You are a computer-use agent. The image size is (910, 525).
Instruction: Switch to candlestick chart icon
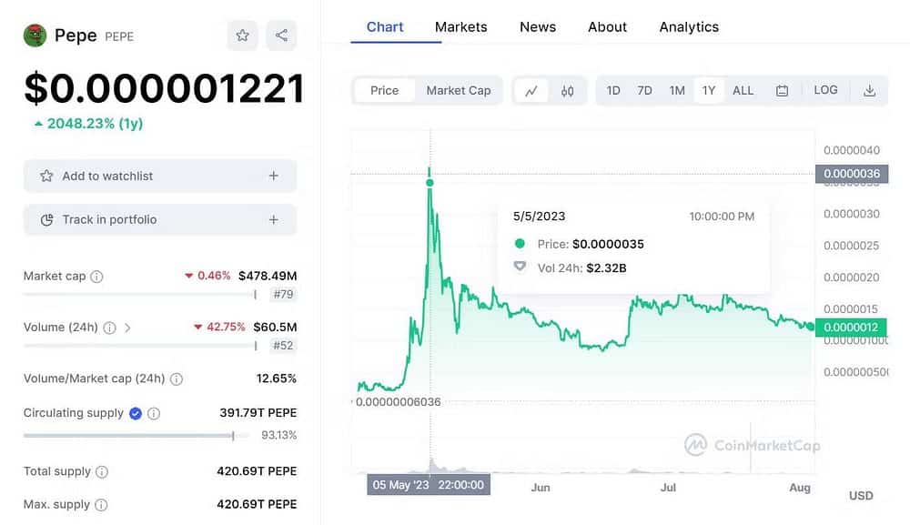point(567,90)
